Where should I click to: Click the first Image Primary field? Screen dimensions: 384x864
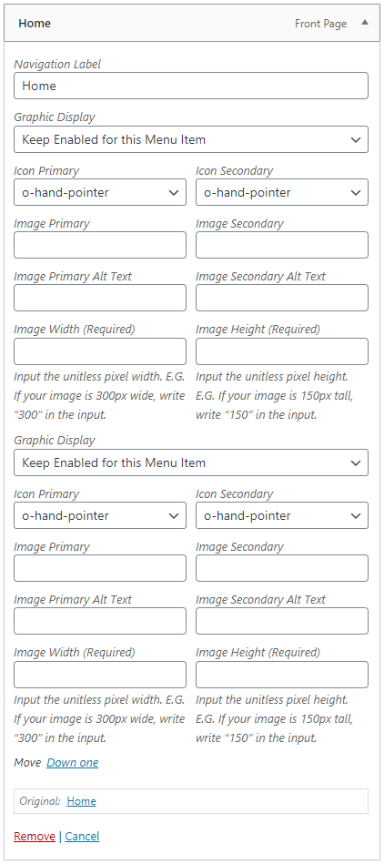click(100, 245)
